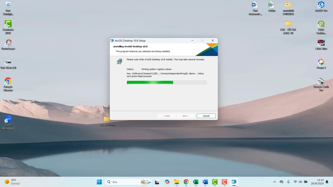Click the registry key text ending with esriCartoX.MapConverter
Viewport: 333px width, 187px height.
(165, 75)
